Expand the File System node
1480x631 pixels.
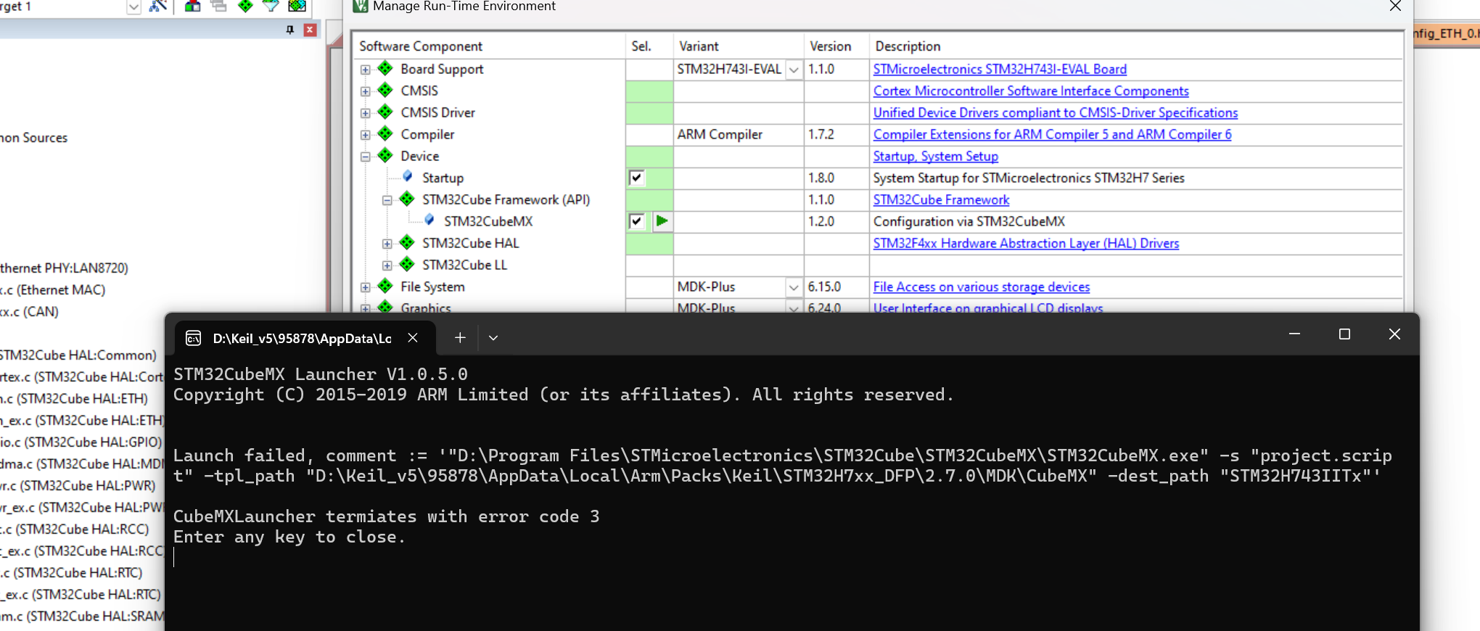366,287
